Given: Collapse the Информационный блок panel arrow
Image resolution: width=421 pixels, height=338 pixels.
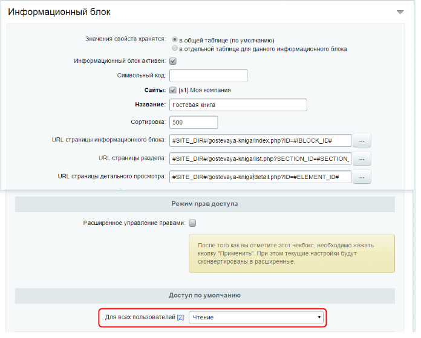Looking at the screenshot, I should (x=399, y=12).
